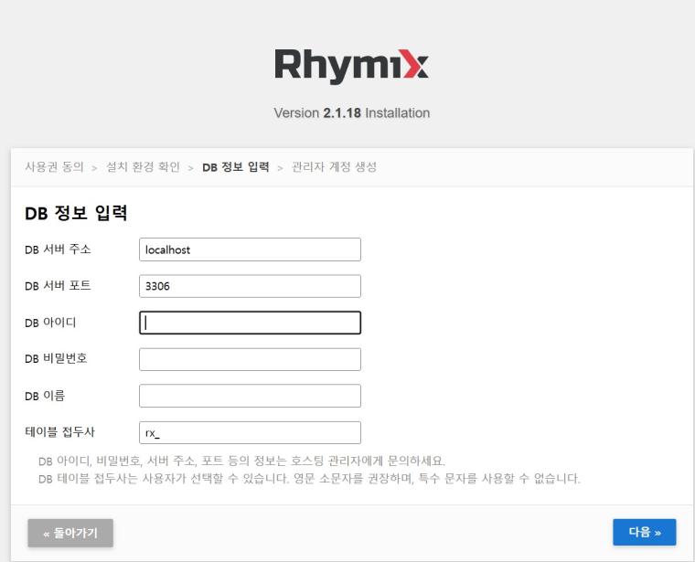
Task: Proceed with the 다음 button
Action: click(x=645, y=532)
